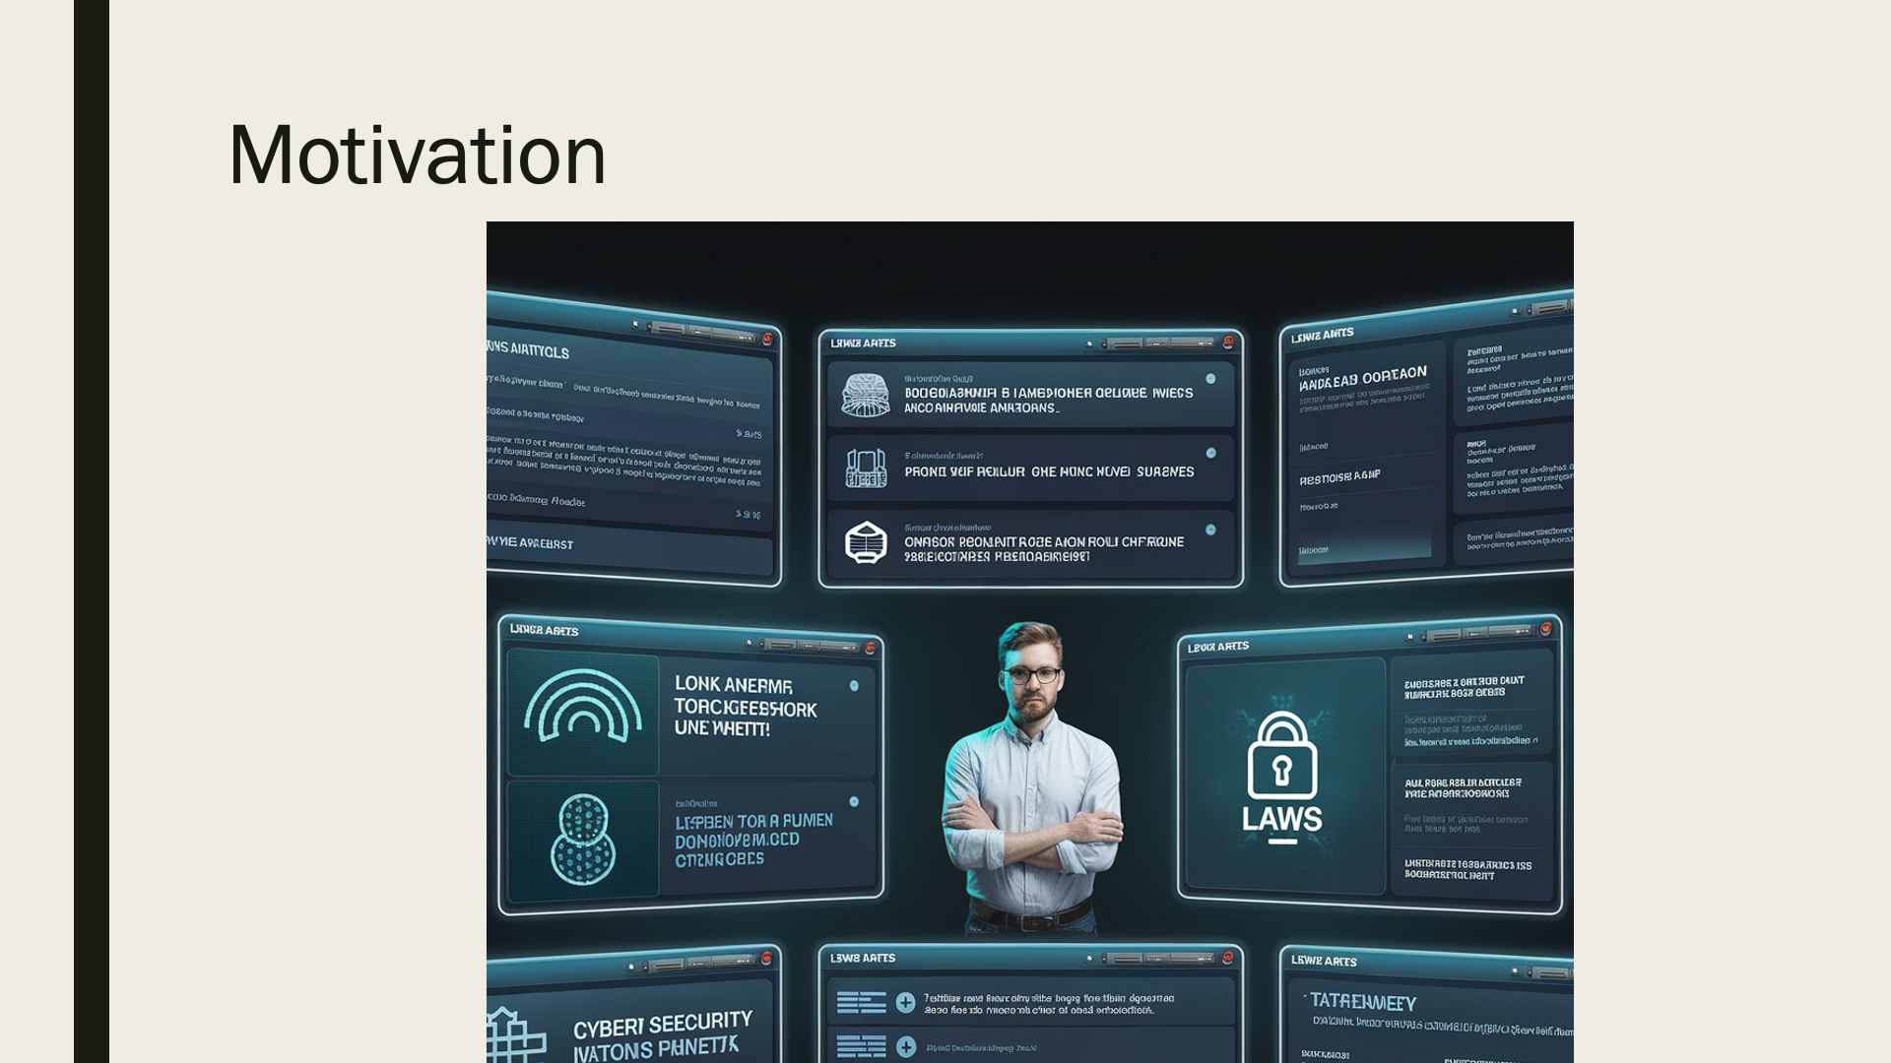This screenshot has height=1063, width=1891.
Task: Click the TATRENWEEY heading in bottom-right panel
Action: (1363, 1003)
